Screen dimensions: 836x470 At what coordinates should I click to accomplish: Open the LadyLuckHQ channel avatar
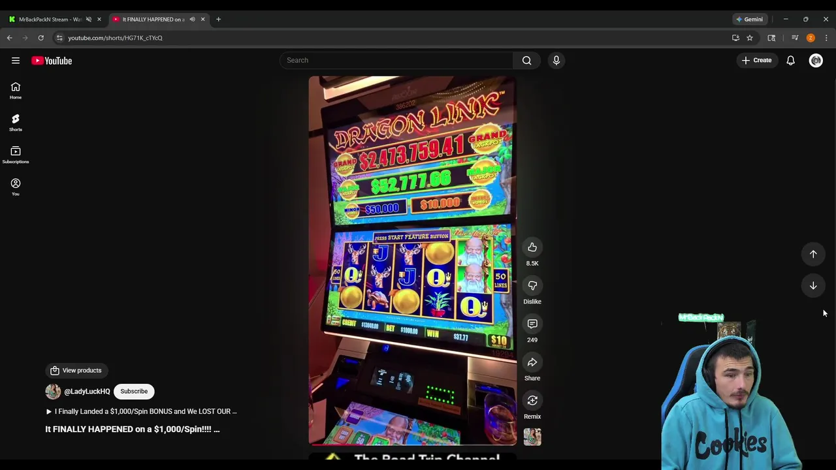point(53,392)
